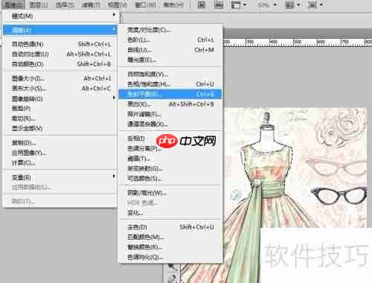The image size is (372, 283).
Task: Choose 自动颜色(O) from the Image menu
Action: (x=60, y=64)
